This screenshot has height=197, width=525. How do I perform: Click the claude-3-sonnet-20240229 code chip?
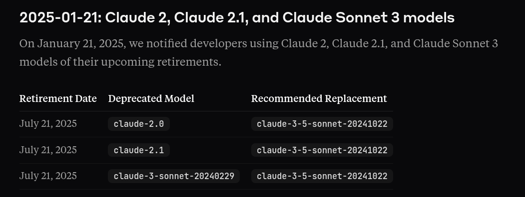[x=174, y=176]
